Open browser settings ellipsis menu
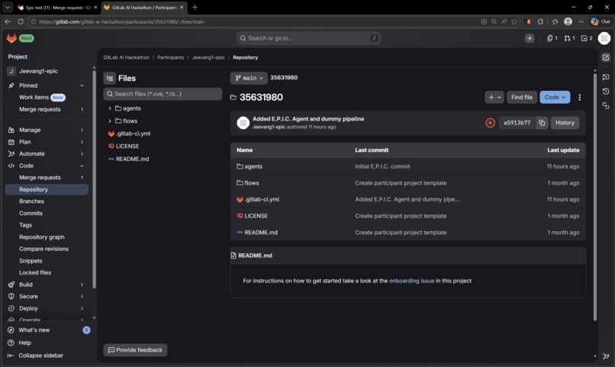The height and width of the screenshot is (367, 615). click(581, 21)
